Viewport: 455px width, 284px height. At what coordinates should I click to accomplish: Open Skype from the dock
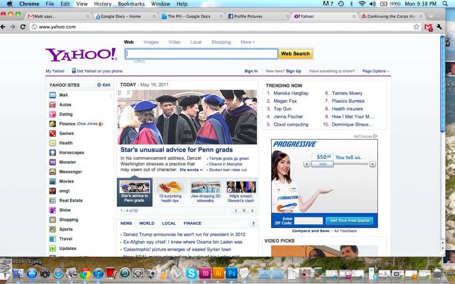coord(192,273)
